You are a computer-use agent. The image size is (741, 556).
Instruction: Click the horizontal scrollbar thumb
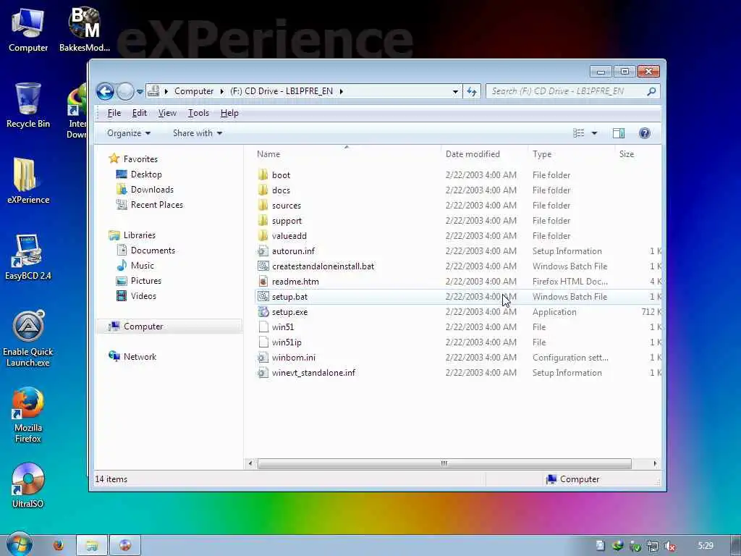pyautogui.click(x=444, y=463)
